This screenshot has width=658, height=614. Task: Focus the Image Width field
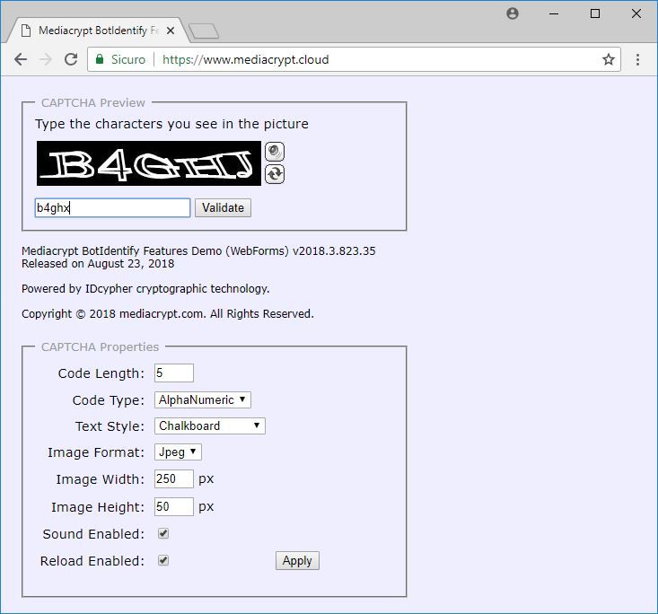click(x=174, y=478)
